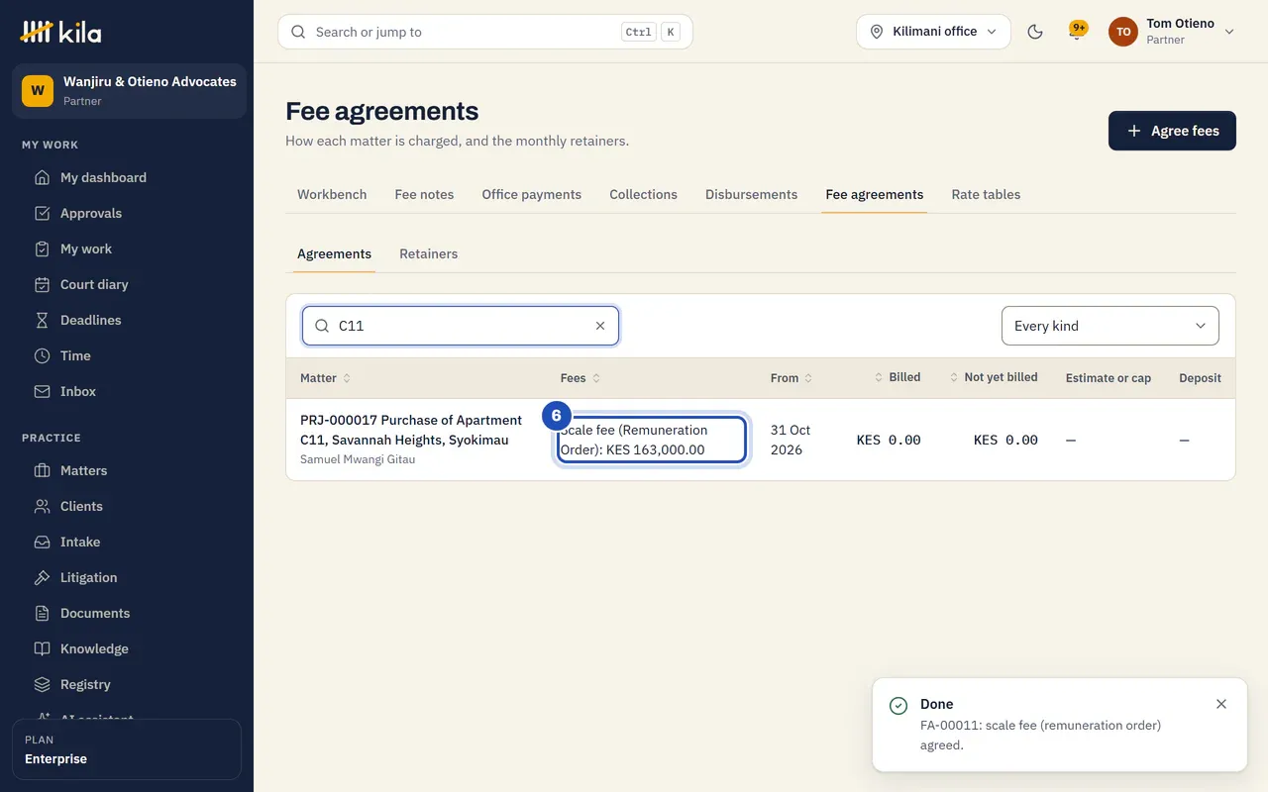Open Wanjiru & Otieno Advocates workspace switcher
Image resolution: width=1268 pixels, height=792 pixels.
129,91
